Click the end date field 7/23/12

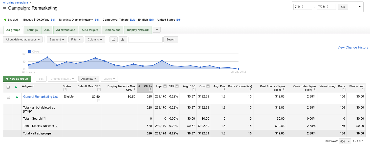tap(326, 7)
